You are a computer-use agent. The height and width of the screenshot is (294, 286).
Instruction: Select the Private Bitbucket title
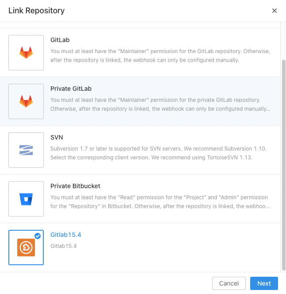pyautogui.click(x=75, y=186)
